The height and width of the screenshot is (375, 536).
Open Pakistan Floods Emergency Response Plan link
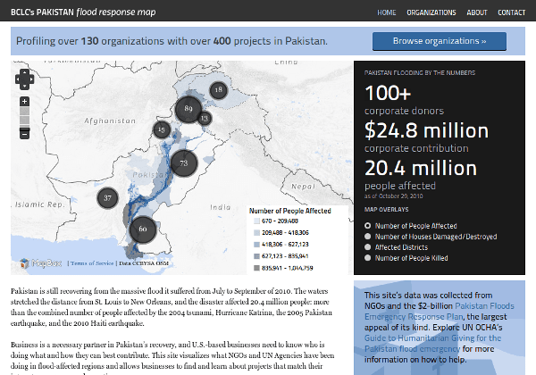click(440, 311)
